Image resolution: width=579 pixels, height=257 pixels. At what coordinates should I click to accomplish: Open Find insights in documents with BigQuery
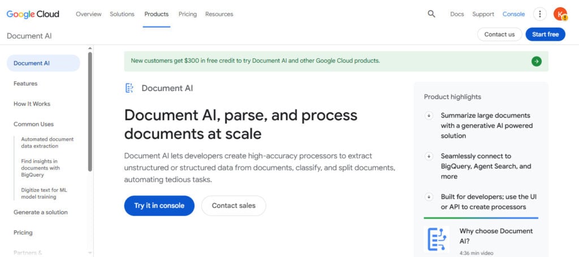click(40, 168)
